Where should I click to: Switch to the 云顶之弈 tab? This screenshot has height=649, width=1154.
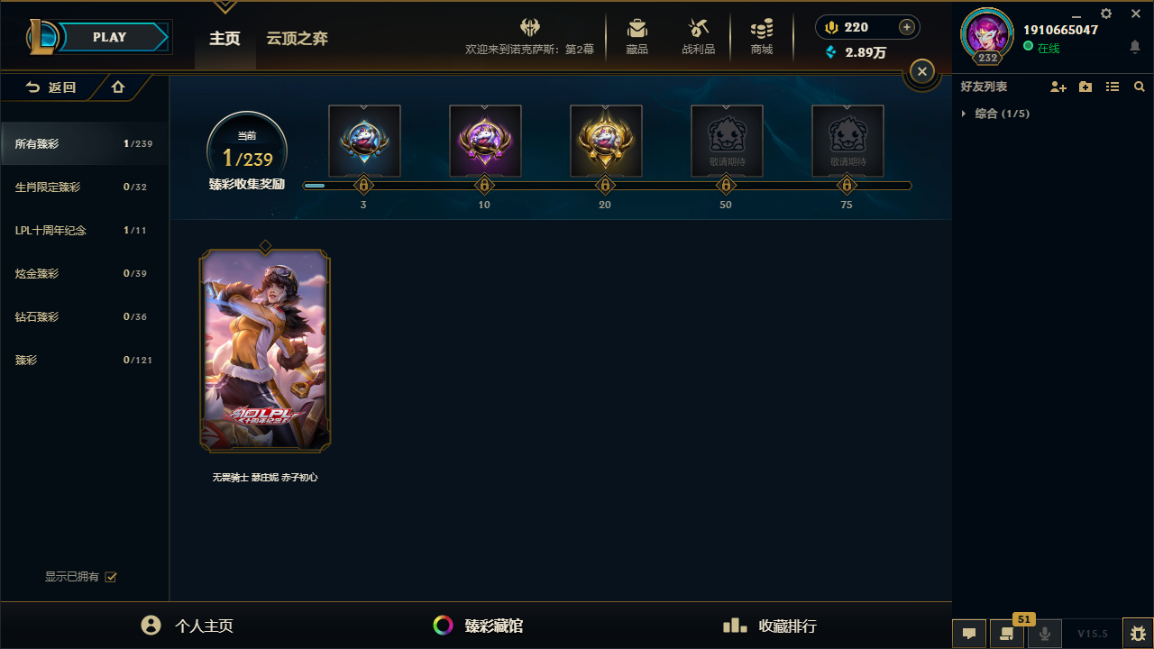coord(297,38)
